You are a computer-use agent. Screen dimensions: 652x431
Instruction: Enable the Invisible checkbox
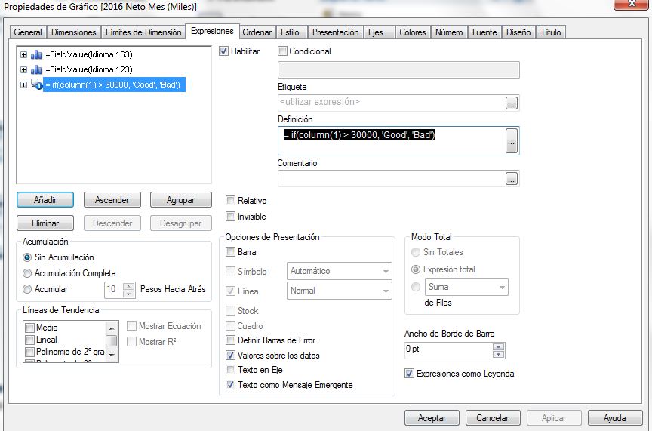pos(231,217)
